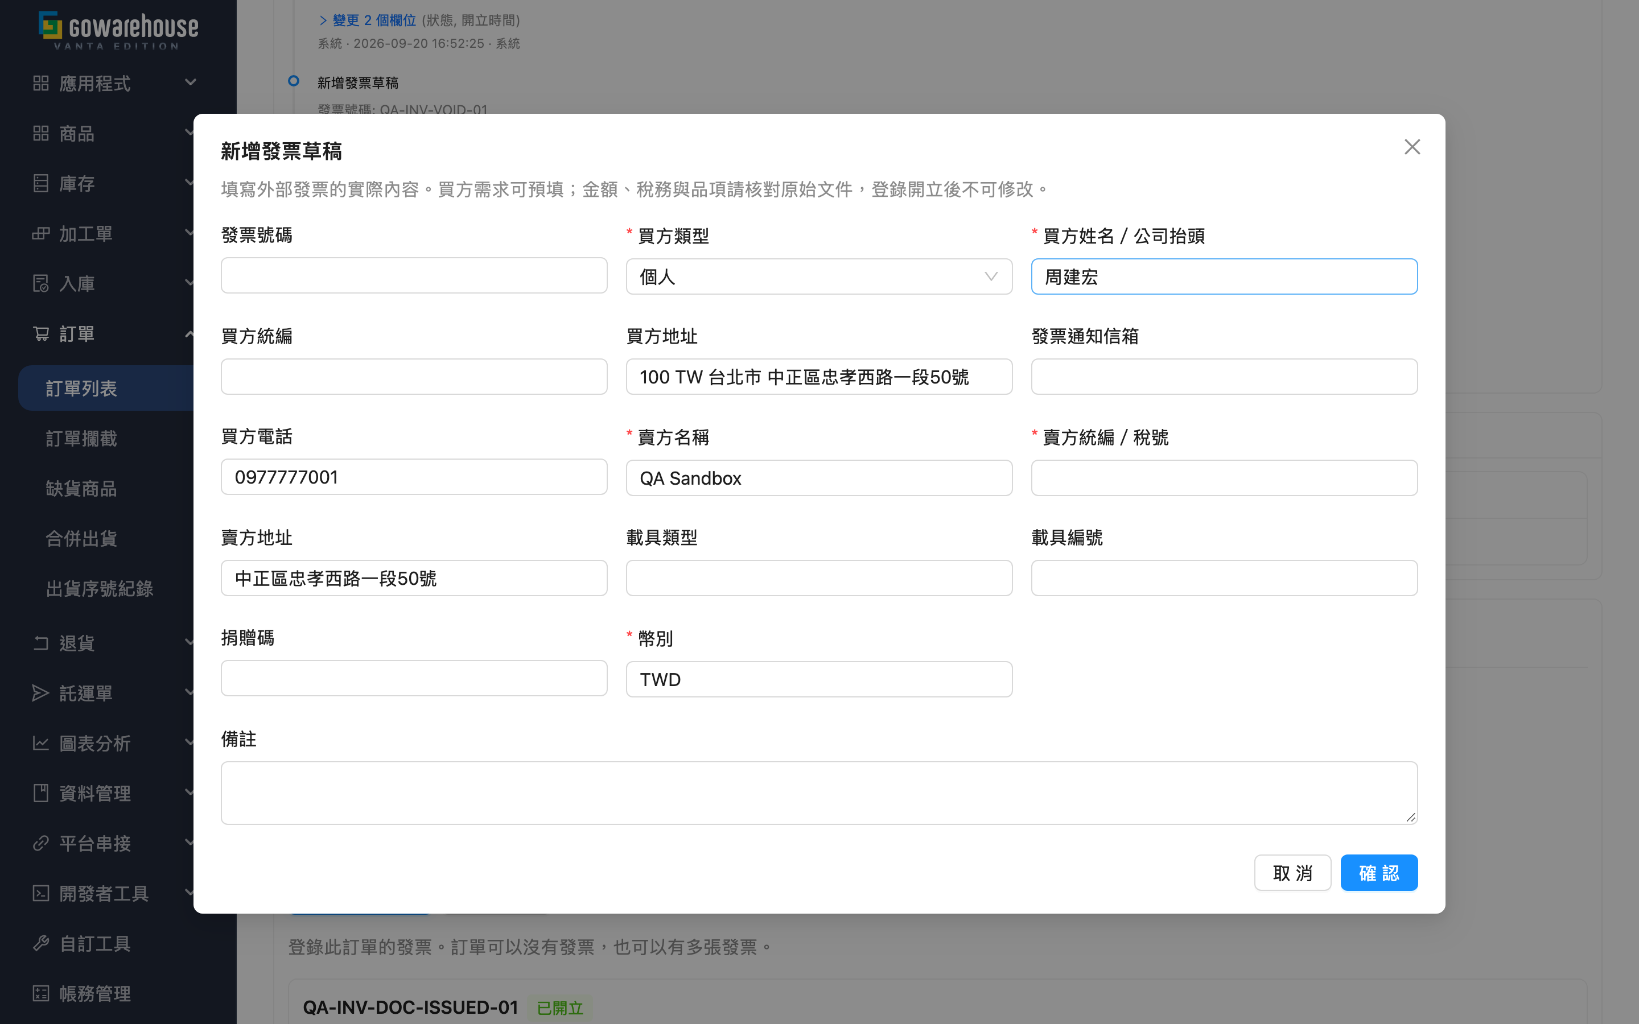Click the 發票號碼 input field

(414, 275)
